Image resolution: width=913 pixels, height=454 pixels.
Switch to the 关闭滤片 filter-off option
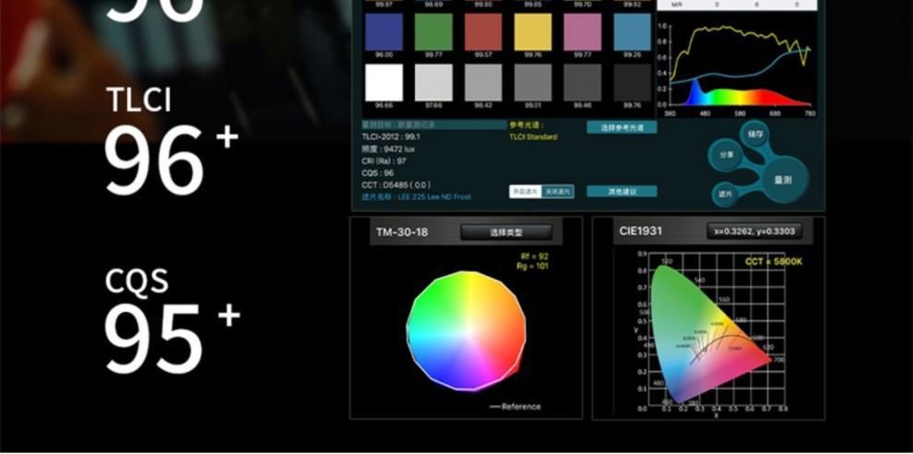pyautogui.click(x=556, y=192)
